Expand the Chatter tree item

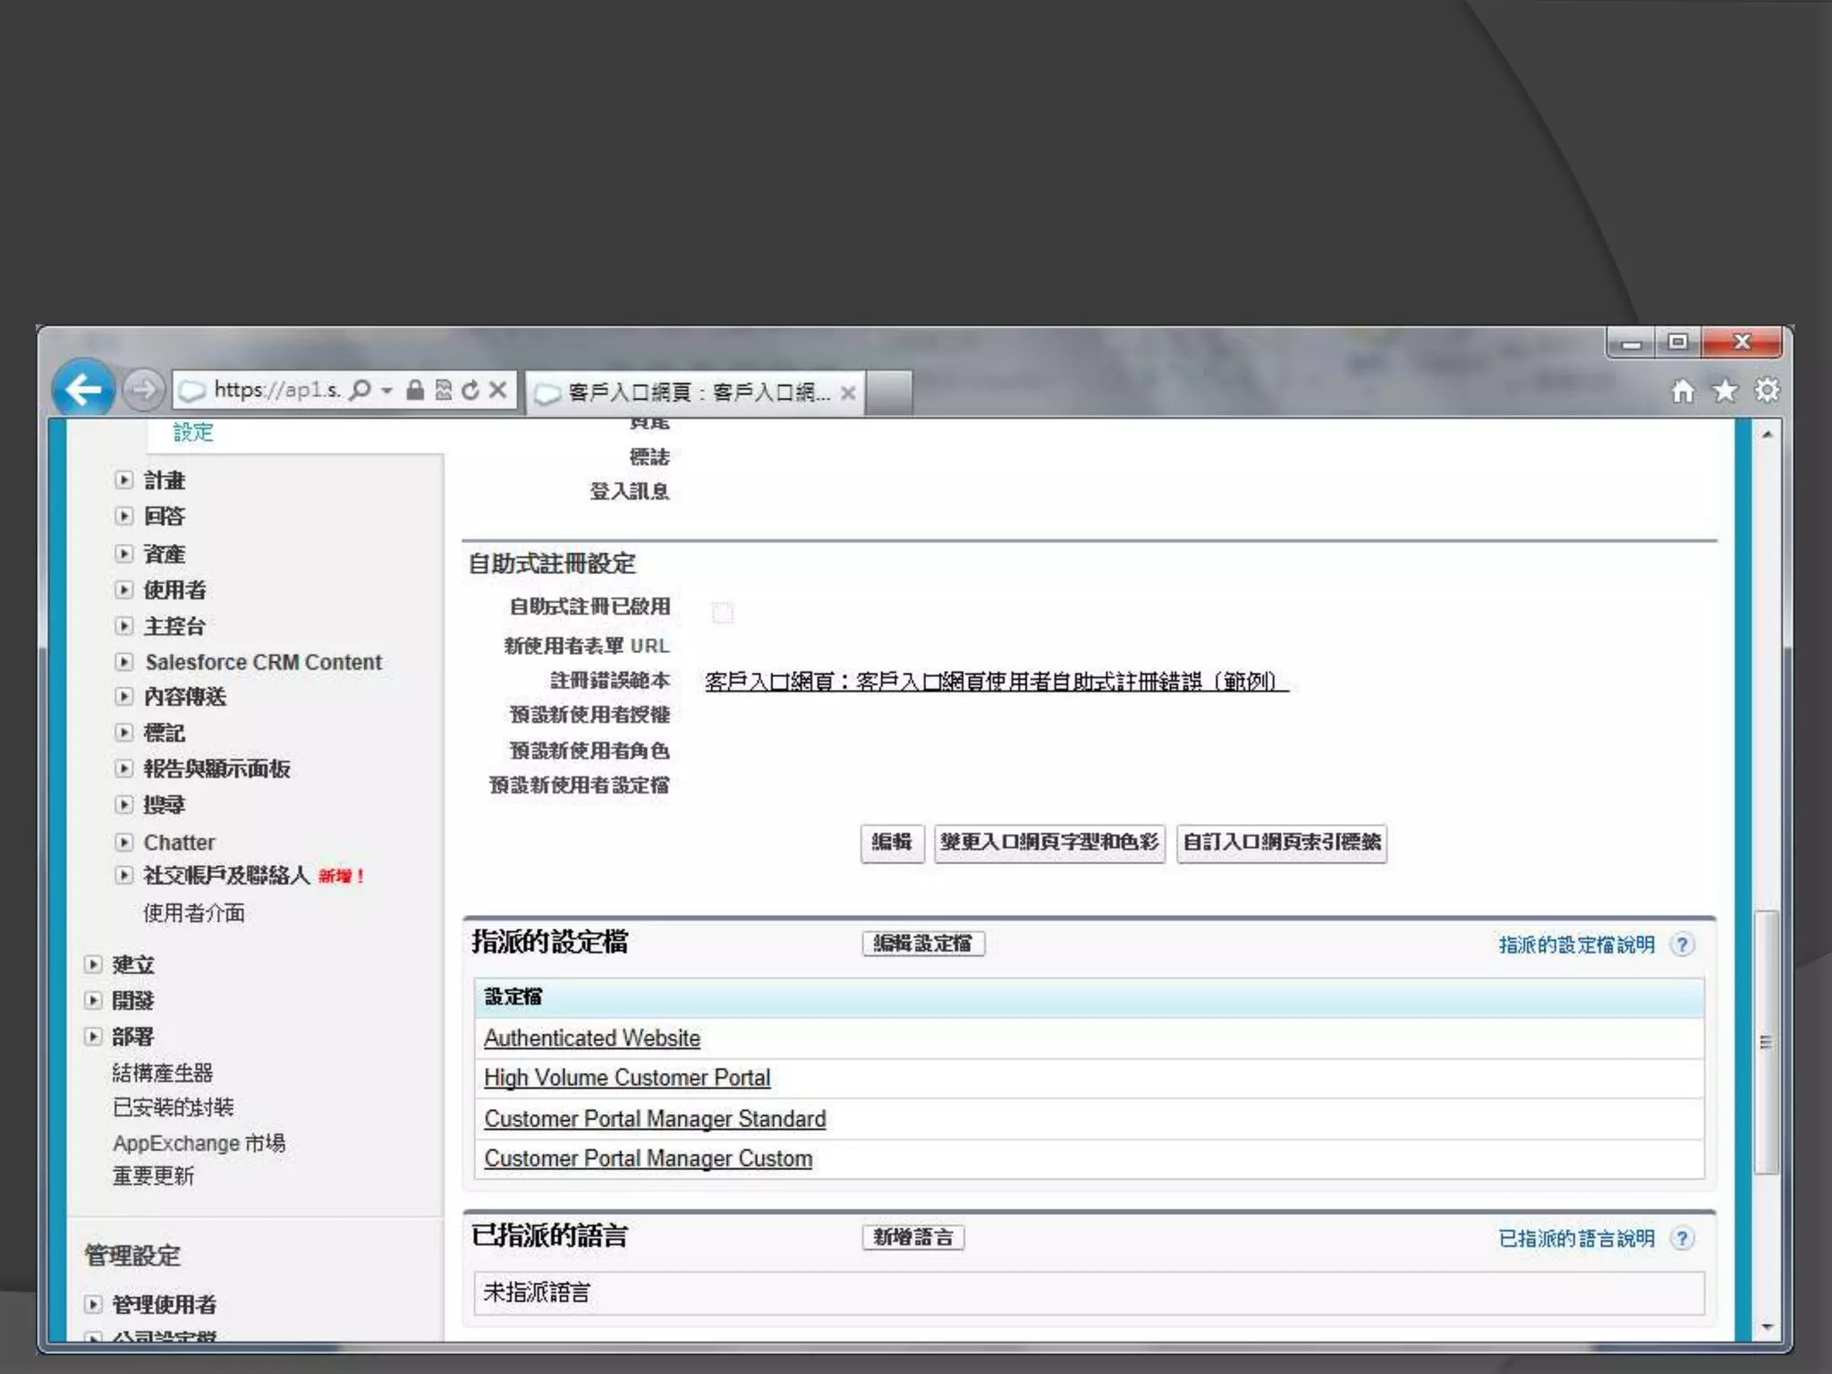pyautogui.click(x=124, y=842)
